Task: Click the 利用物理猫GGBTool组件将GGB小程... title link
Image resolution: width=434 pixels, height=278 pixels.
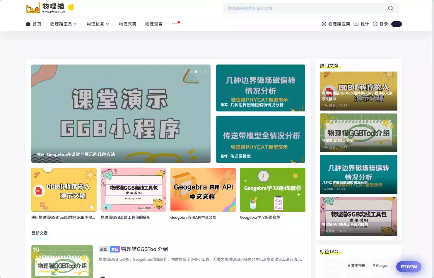Action: pos(63,218)
